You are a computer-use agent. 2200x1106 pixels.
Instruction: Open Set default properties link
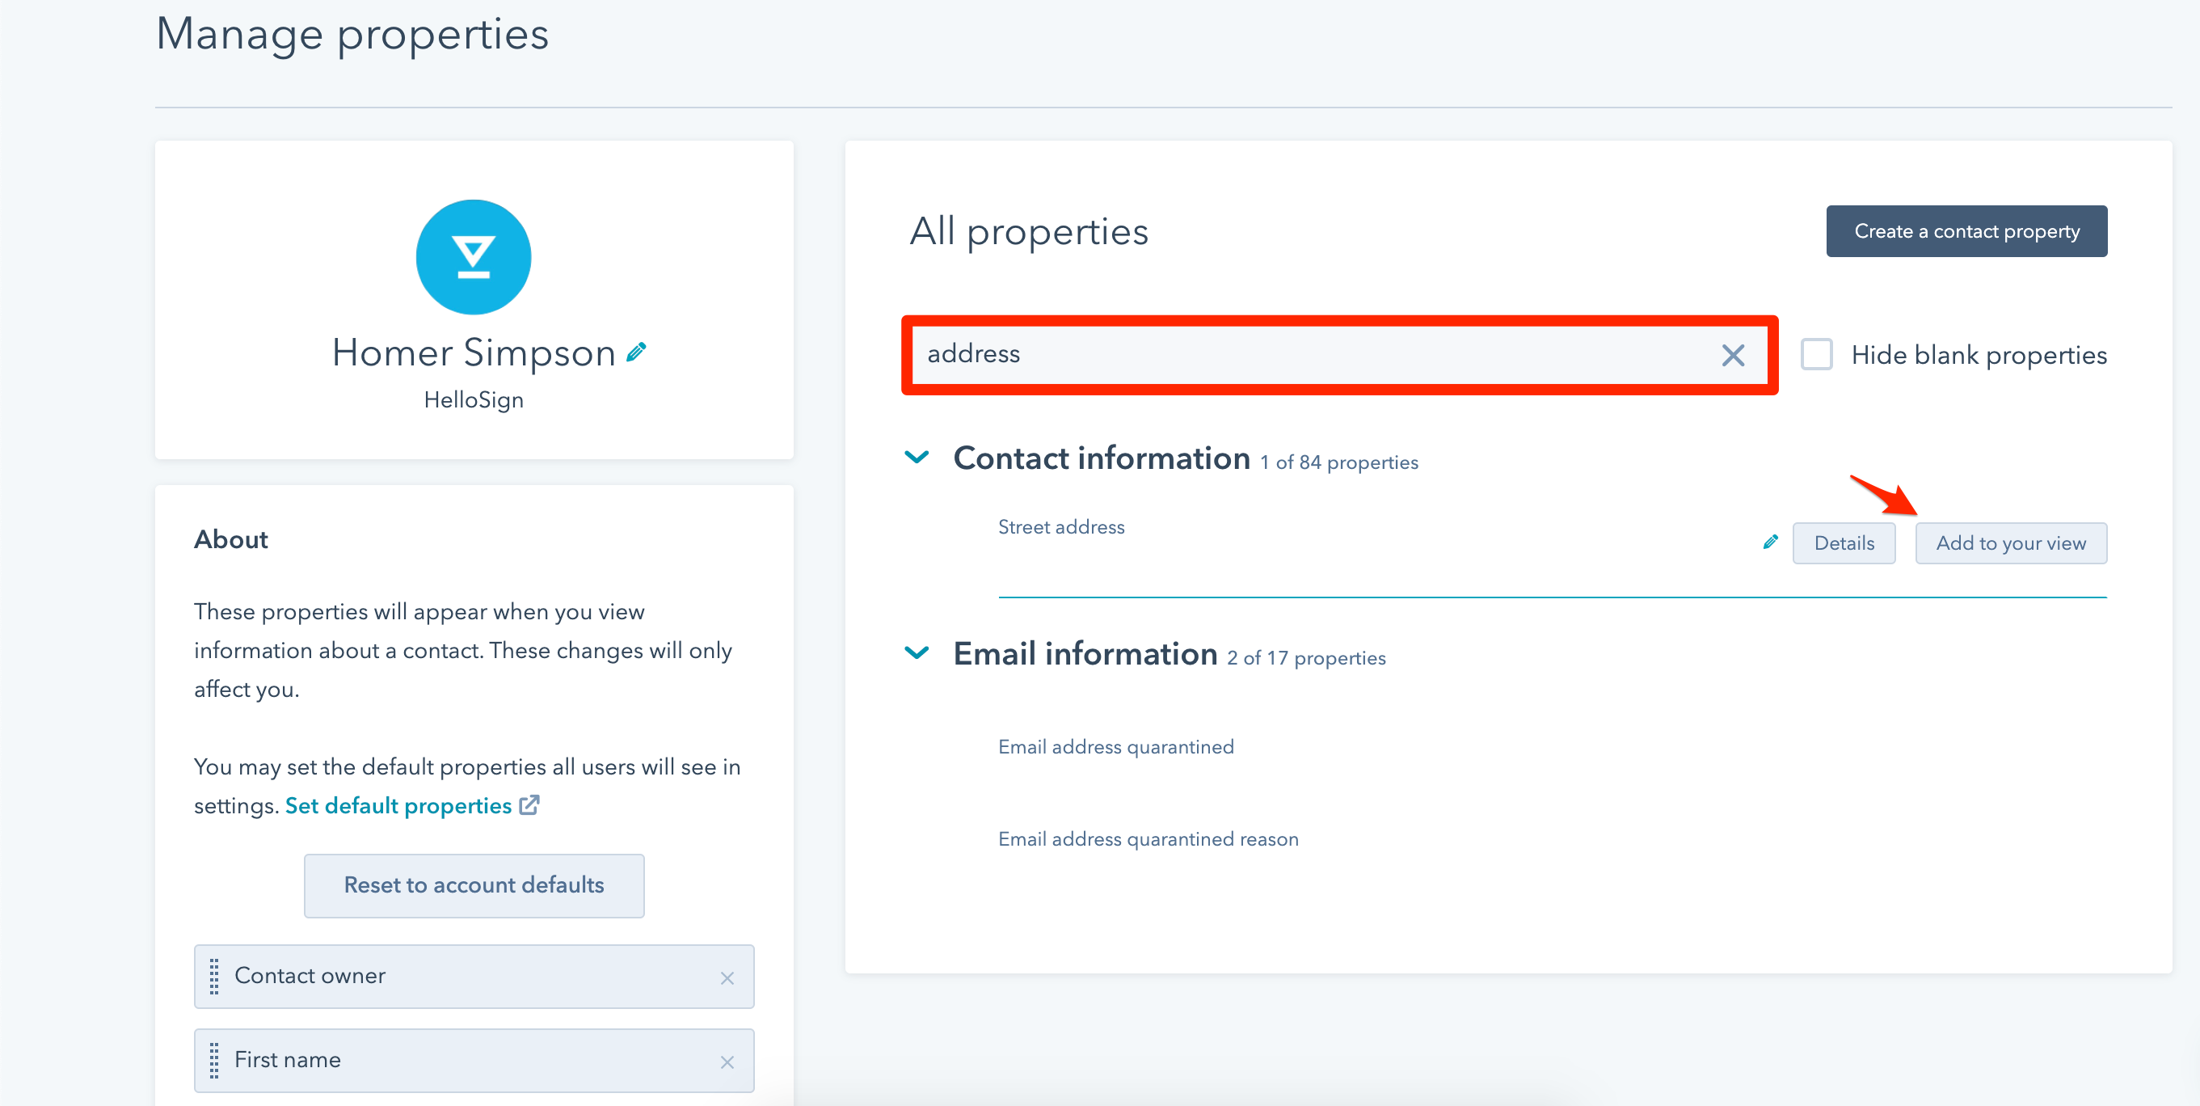[x=398, y=805]
